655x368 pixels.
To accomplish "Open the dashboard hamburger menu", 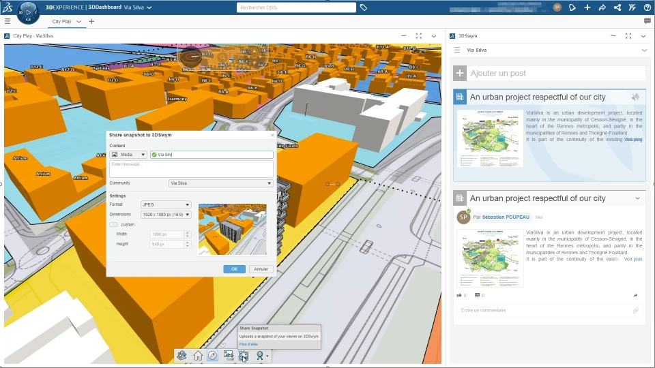I will coord(7,21).
